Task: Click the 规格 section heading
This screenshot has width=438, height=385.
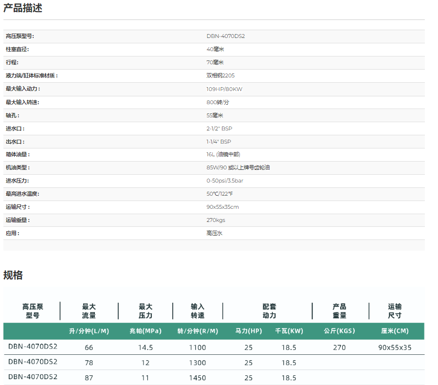Action: (x=13, y=275)
